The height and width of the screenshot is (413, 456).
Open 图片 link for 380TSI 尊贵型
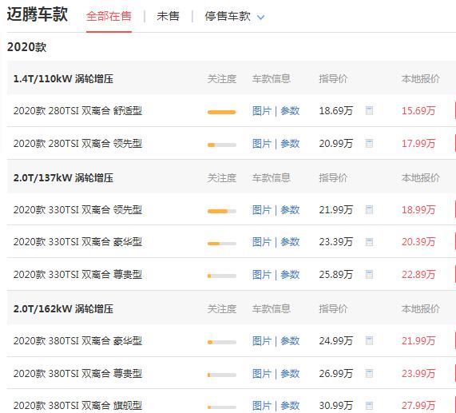pos(262,373)
